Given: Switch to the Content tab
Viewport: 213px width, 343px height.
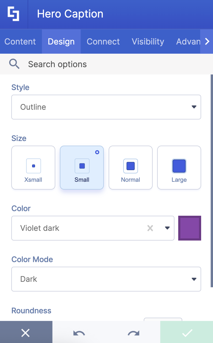Looking at the screenshot, I should pyautogui.click(x=20, y=42).
